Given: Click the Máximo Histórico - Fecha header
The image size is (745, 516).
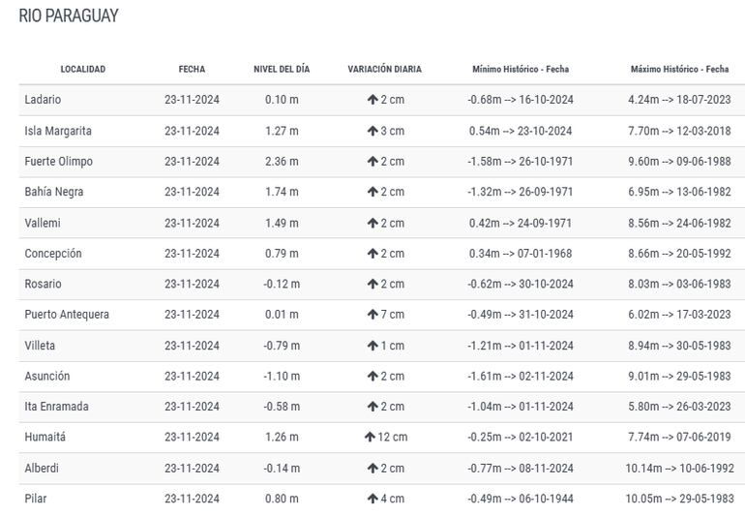Looking at the screenshot, I should coord(679,70).
